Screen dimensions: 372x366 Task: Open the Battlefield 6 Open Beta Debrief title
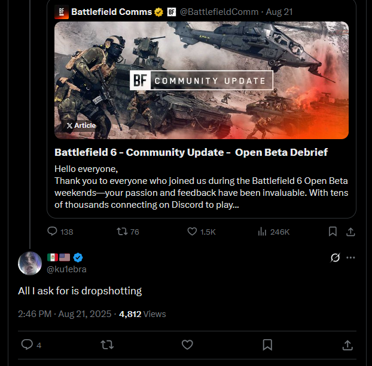[x=191, y=152]
